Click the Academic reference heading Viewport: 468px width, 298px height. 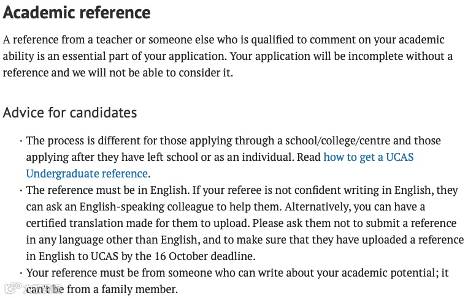(x=77, y=12)
